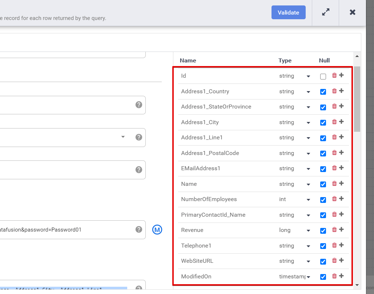
Task: Add a field after NumberOfEmployees
Action: 341,199
